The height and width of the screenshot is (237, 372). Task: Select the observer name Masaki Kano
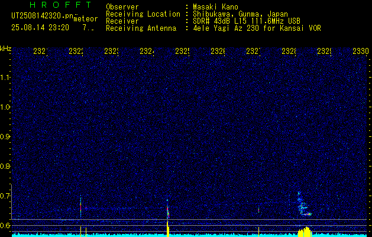[x=215, y=7]
